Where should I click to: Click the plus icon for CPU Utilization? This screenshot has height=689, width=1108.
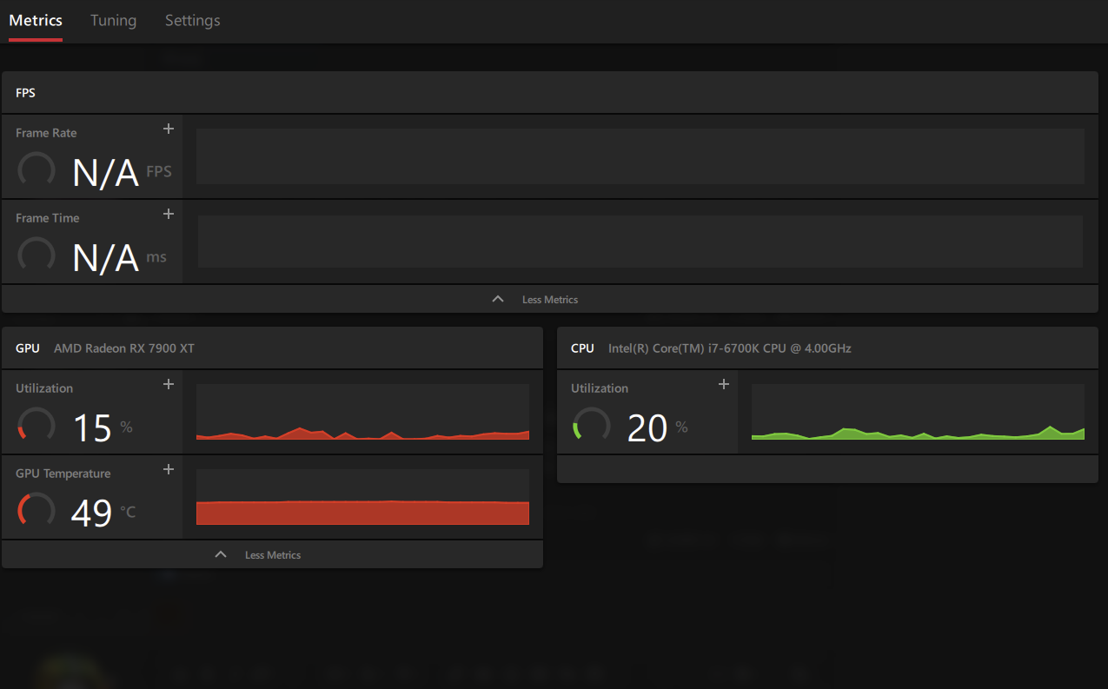coord(723,384)
